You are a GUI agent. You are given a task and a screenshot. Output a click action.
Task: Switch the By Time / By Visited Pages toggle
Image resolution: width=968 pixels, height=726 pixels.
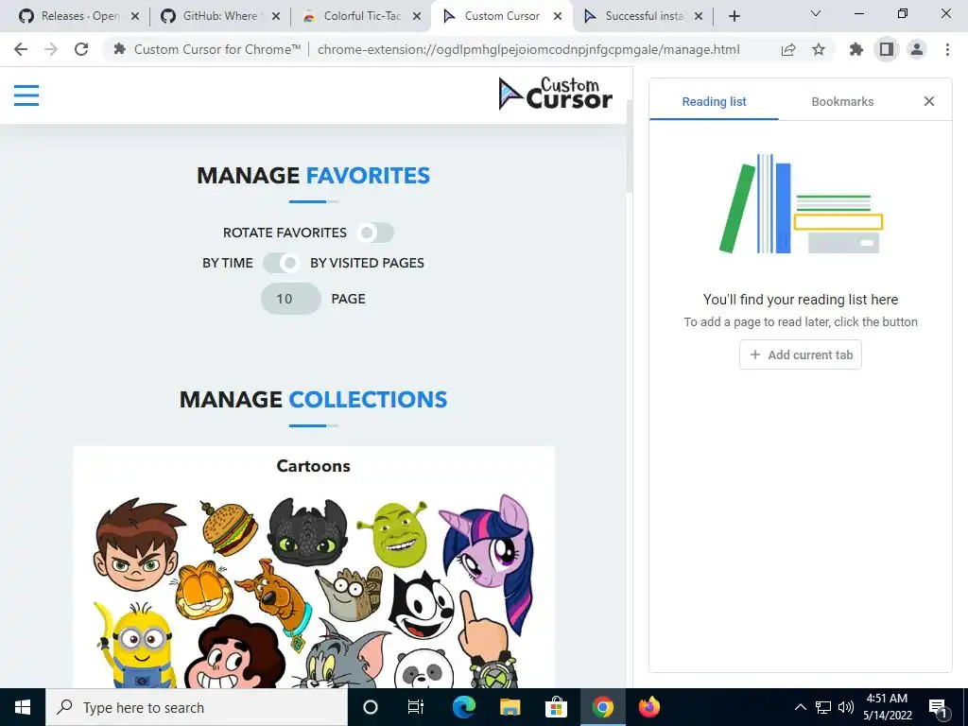click(x=282, y=263)
